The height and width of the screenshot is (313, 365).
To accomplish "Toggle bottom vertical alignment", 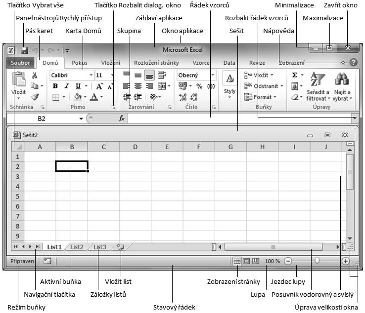I will (149, 75).
